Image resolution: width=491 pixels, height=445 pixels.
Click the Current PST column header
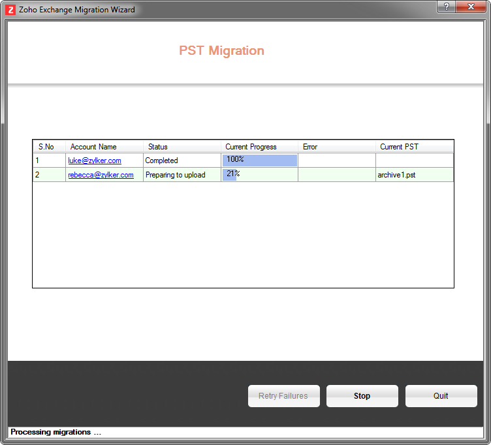tap(399, 147)
